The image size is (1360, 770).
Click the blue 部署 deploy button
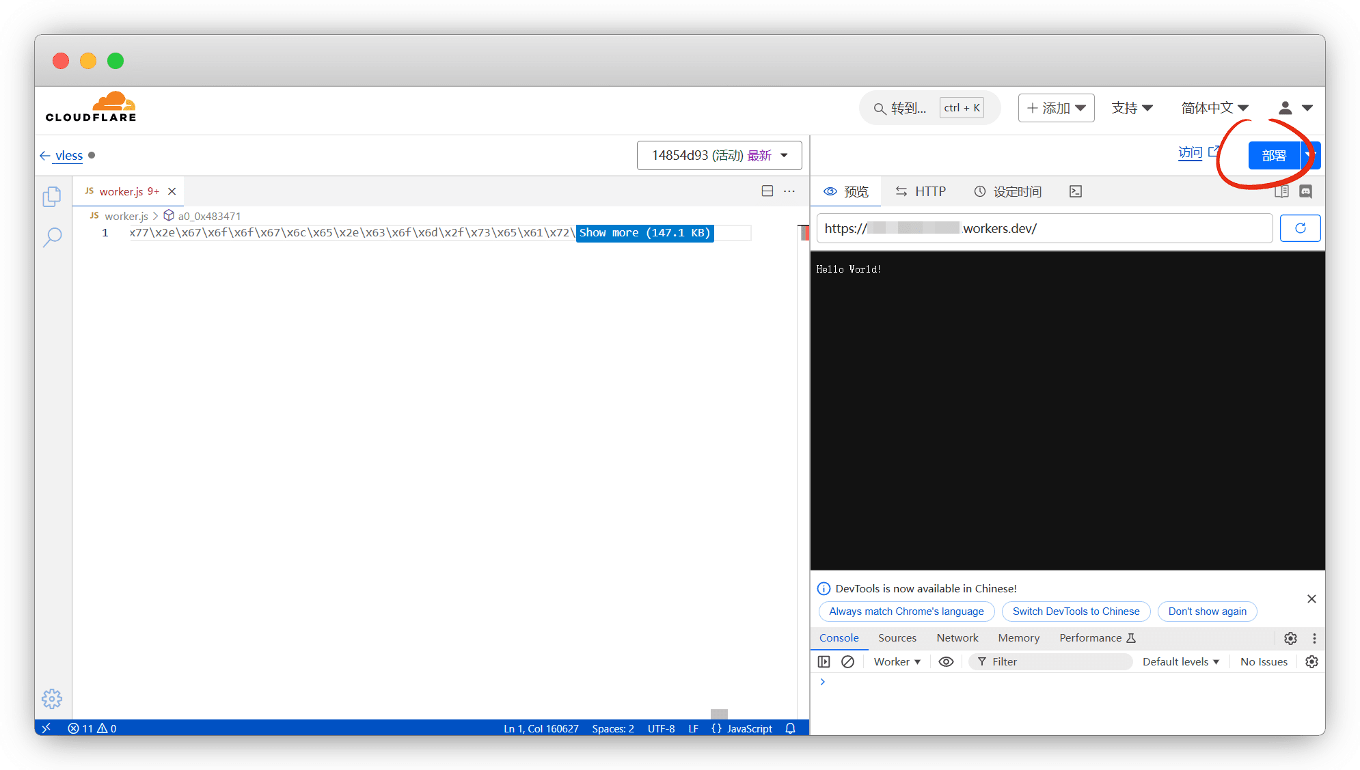click(x=1273, y=156)
